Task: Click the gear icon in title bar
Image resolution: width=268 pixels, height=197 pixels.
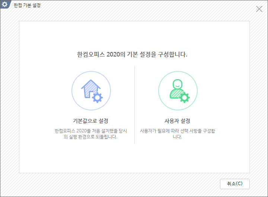Action: point(4,4)
